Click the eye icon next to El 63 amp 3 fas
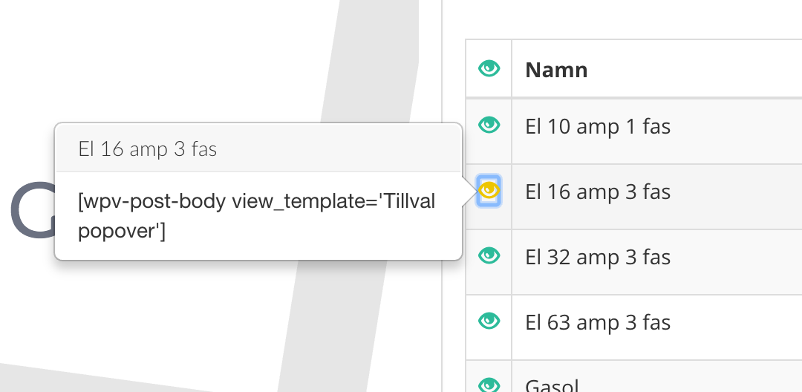Image resolution: width=802 pixels, height=392 pixels. click(489, 321)
